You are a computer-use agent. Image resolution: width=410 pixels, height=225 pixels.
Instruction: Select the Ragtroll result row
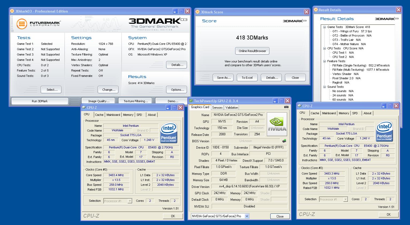341,82
